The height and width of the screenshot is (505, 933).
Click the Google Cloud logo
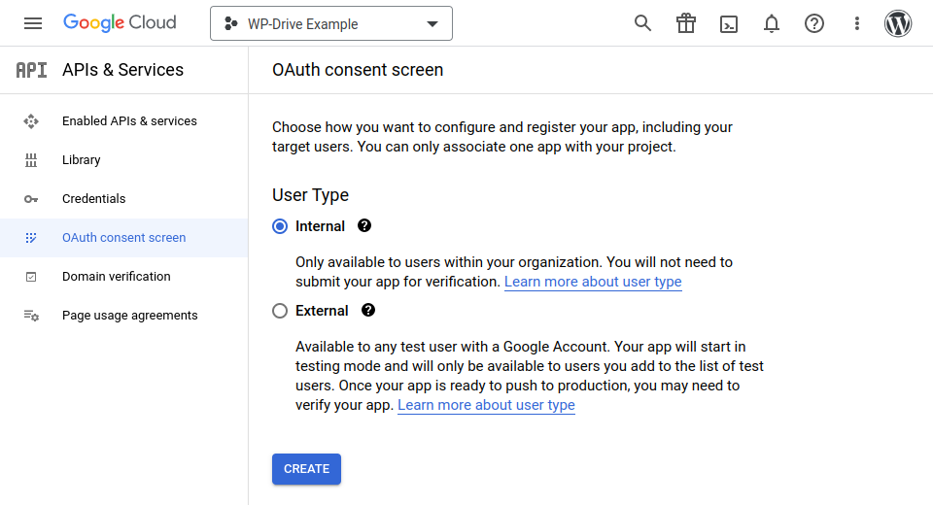pyautogui.click(x=120, y=22)
